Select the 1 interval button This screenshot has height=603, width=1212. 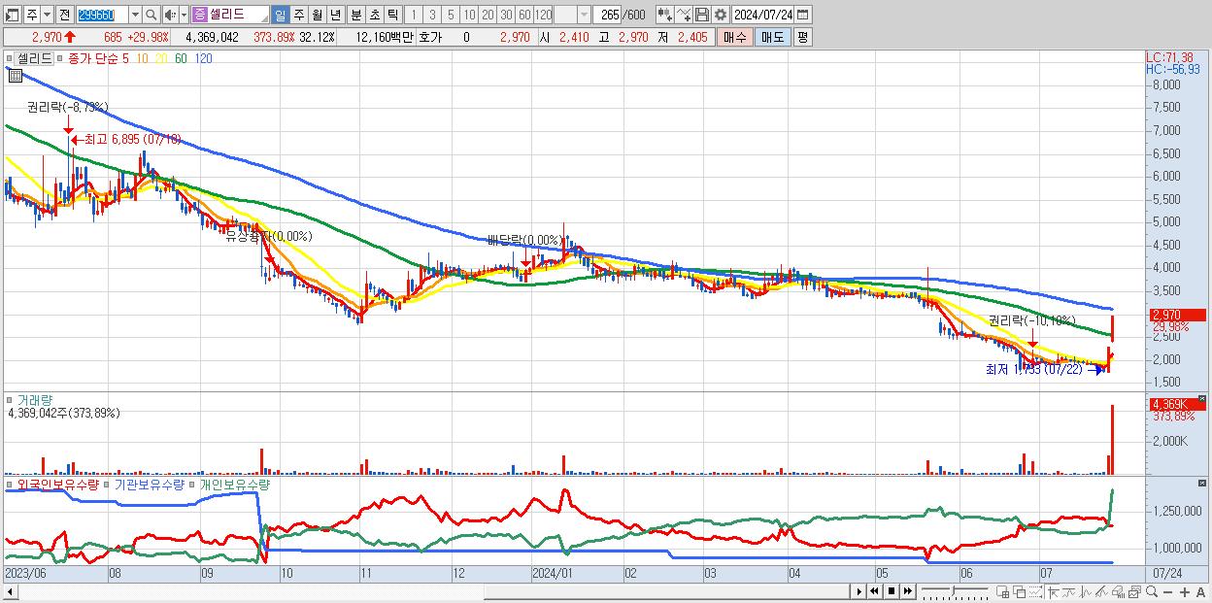click(x=414, y=15)
